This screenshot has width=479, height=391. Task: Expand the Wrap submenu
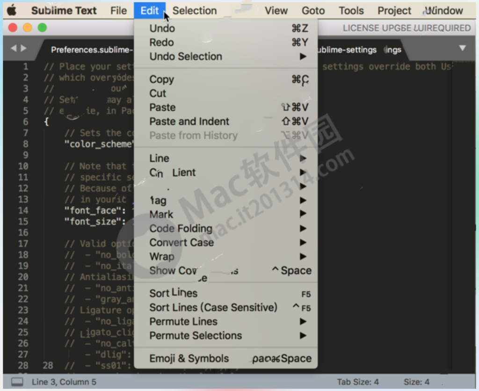[226, 257]
